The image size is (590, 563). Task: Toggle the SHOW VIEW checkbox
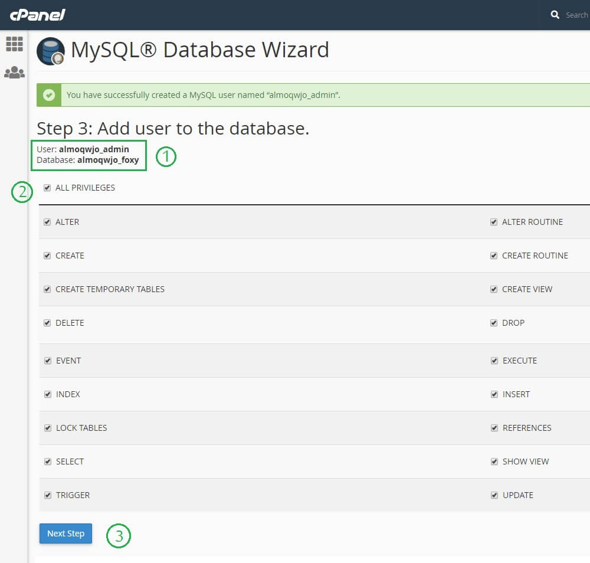pyautogui.click(x=494, y=461)
